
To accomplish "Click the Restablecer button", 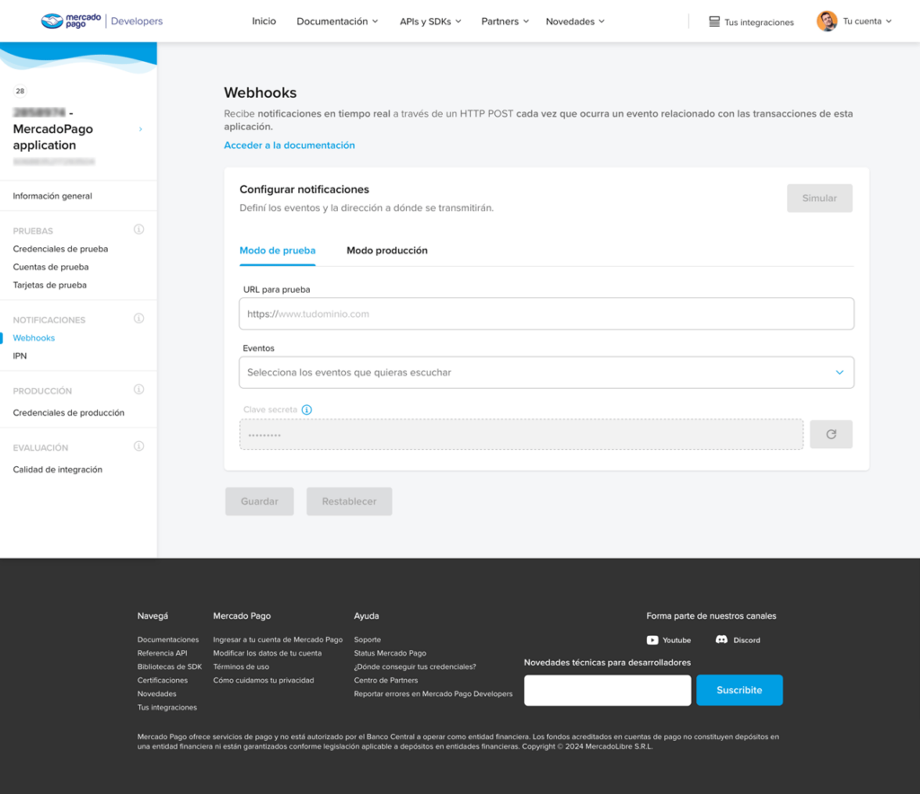I will point(349,501).
